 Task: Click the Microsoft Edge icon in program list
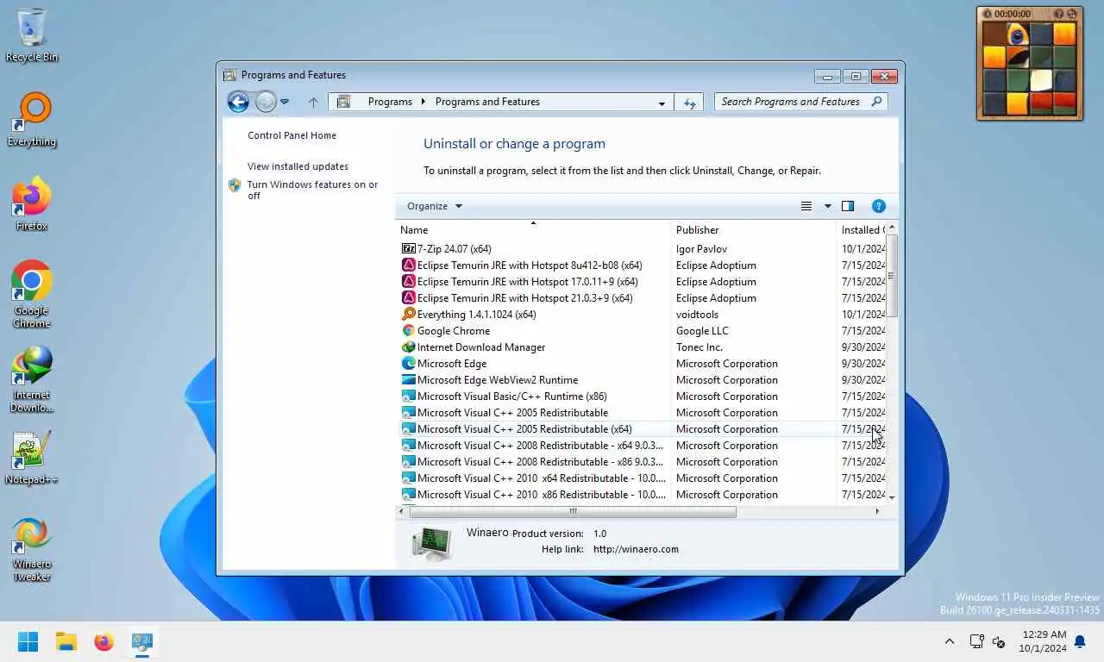409,364
